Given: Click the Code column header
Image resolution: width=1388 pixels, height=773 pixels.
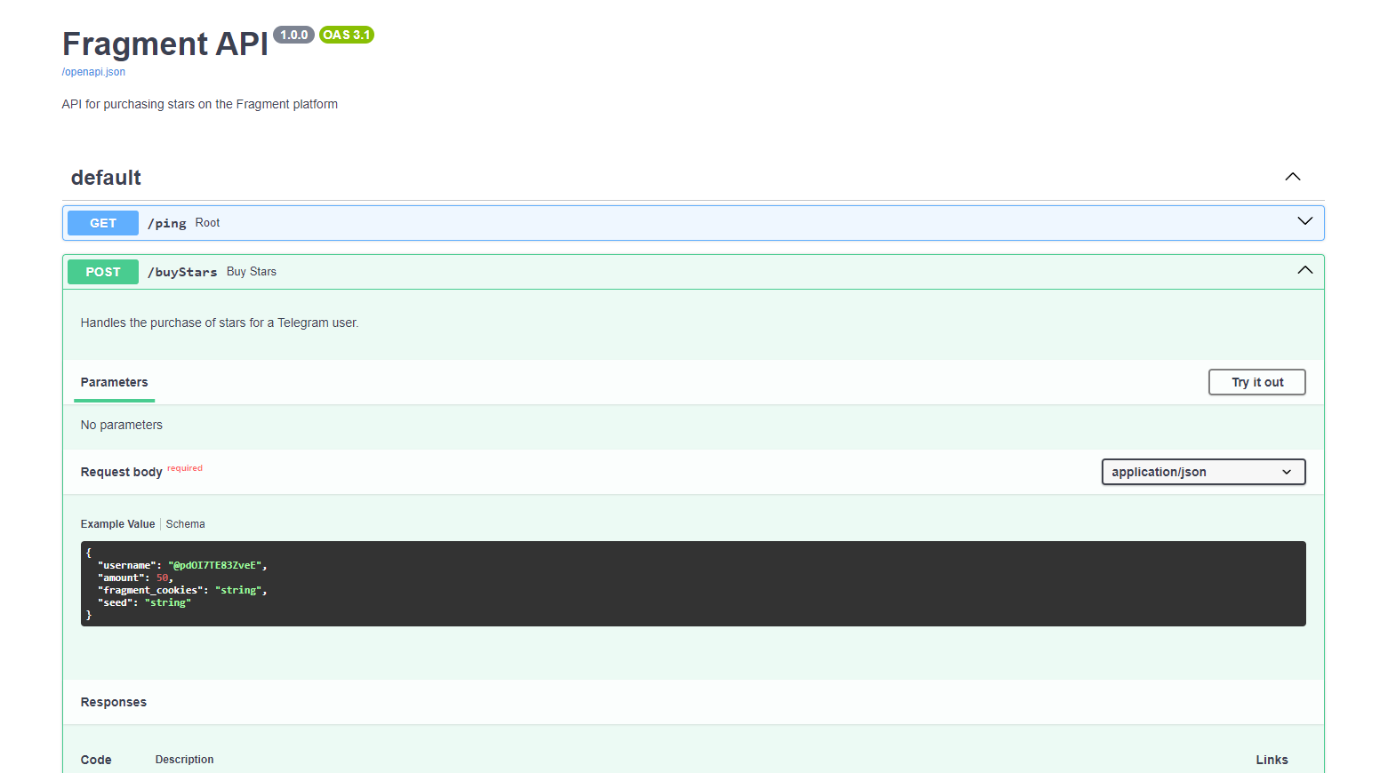Looking at the screenshot, I should coord(96,760).
